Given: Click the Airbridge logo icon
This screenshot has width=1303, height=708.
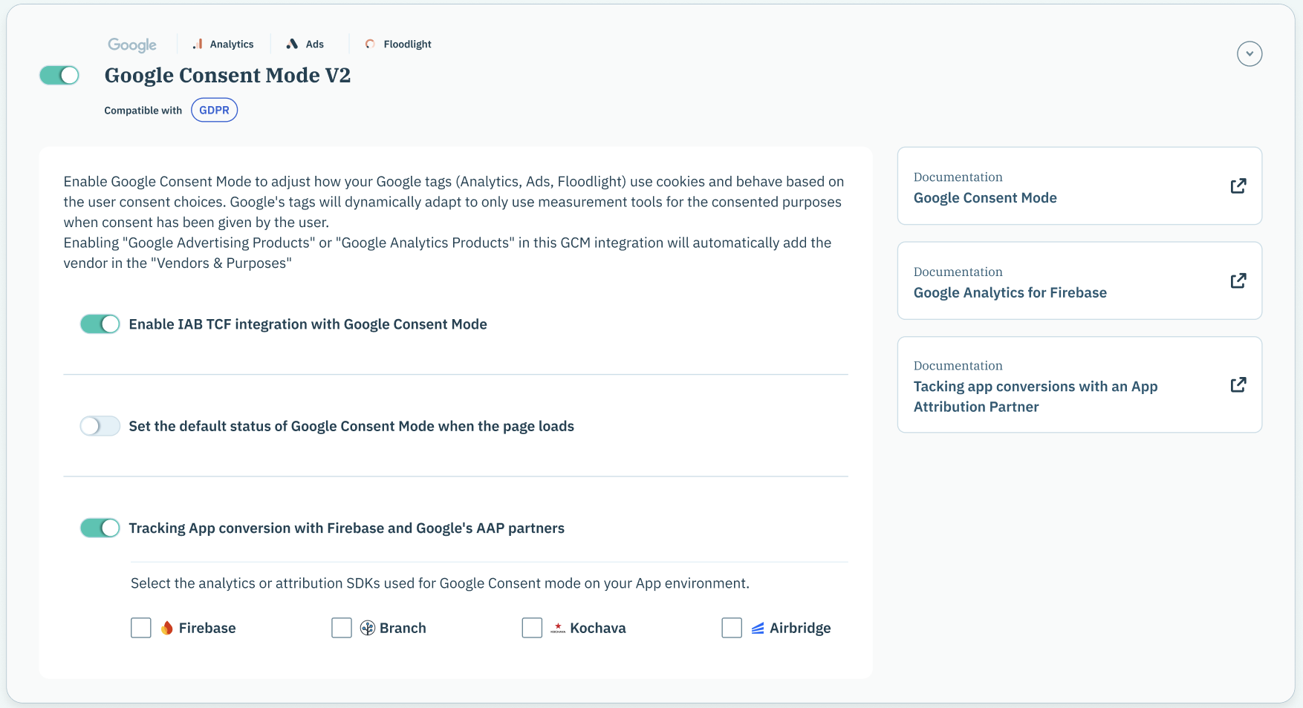Looking at the screenshot, I should coord(758,629).
